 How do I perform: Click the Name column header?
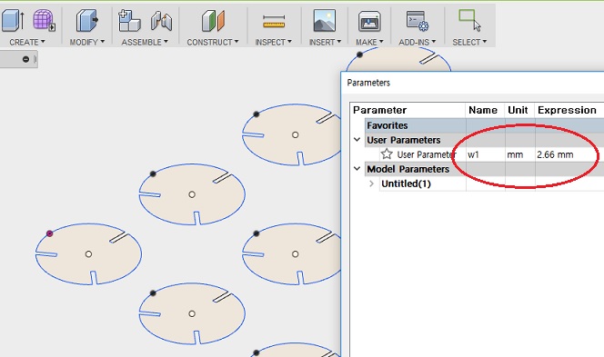click(485, 110)
